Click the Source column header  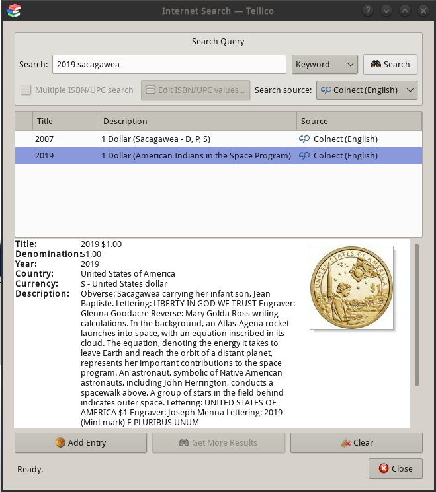(359, 121)
